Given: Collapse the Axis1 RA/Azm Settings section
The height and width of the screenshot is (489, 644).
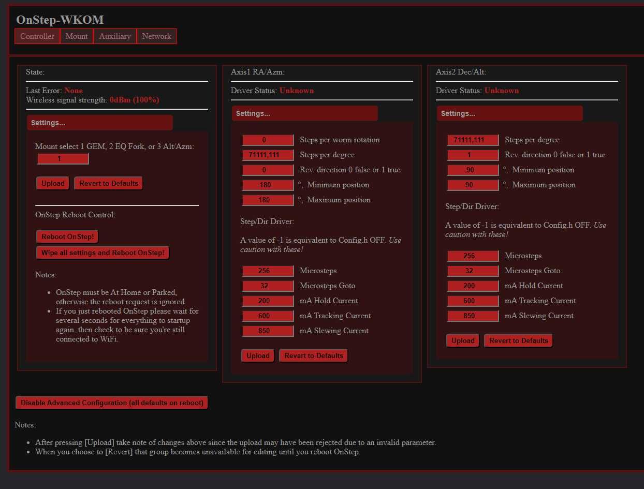Looking at the screenshot, I should click(x=305, y=113).
